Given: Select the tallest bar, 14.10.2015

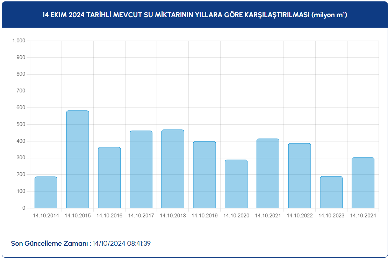Looking at the screenshot, I should click(x=78, y=159).
